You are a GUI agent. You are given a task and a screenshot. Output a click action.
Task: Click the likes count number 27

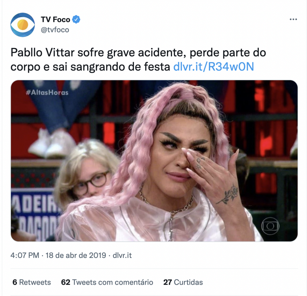[168, 282]
